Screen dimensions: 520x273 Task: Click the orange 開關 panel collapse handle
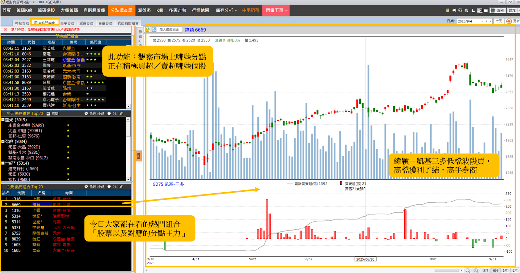click(x=138, y=156)
